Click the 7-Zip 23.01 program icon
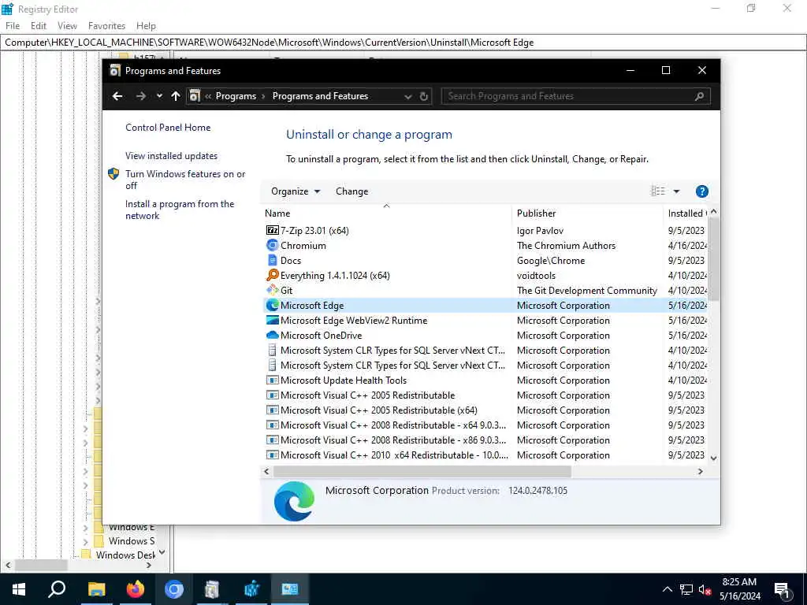The image size is (807, 605). click(x=272, y=231)
